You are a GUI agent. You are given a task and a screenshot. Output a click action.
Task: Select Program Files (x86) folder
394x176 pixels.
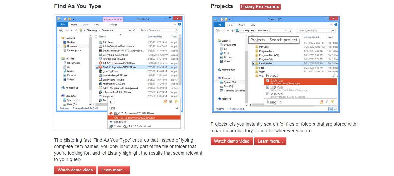click(268, 55)
